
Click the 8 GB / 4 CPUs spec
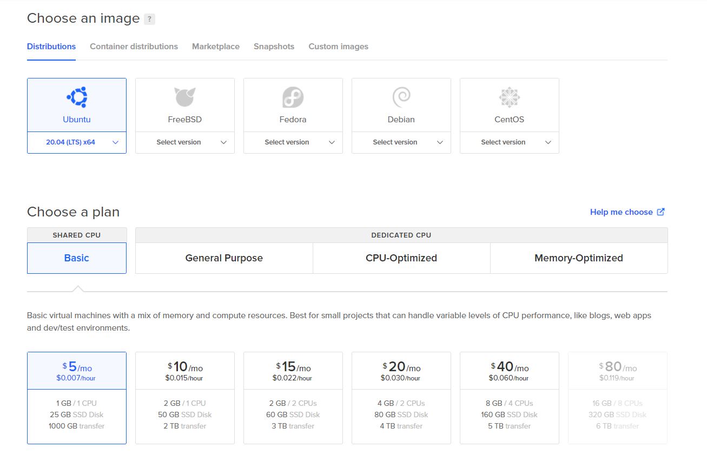click(509, 403)
